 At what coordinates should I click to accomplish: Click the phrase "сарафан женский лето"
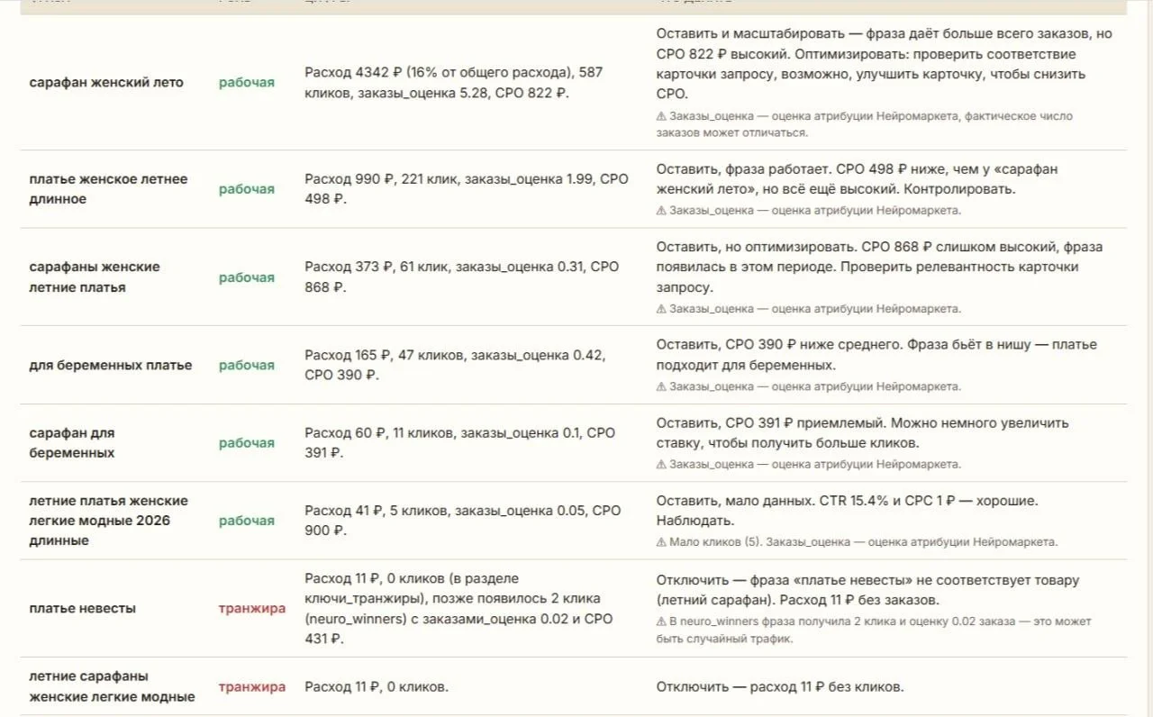click(106, 83)
